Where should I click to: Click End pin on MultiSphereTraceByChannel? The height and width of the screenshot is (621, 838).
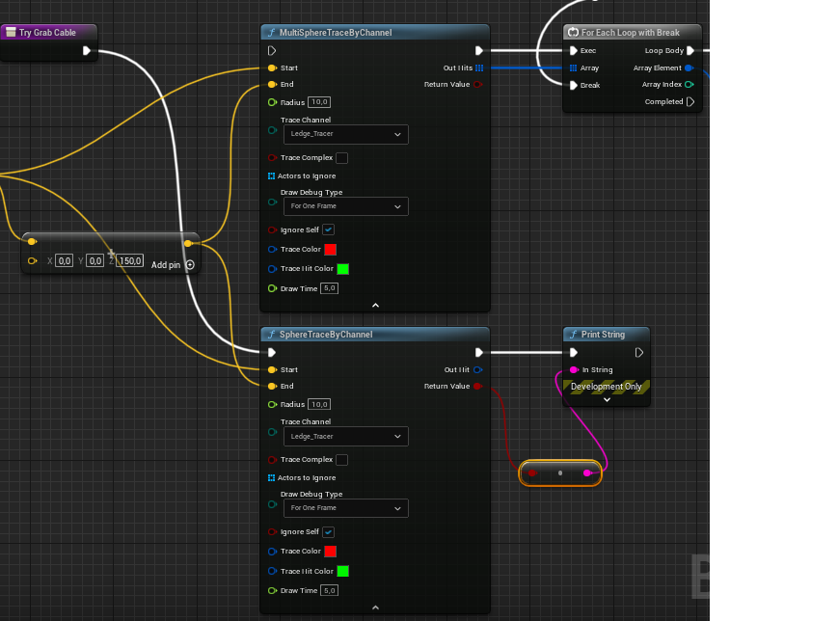272,85
